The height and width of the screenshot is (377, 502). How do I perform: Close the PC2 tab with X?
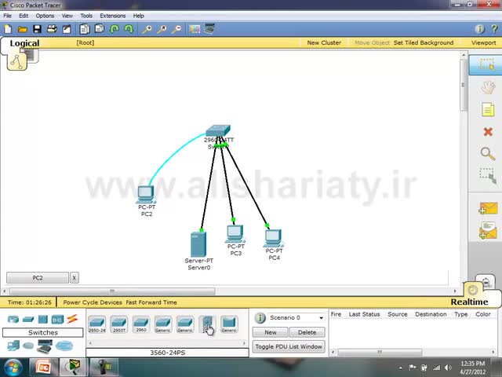click(x=75, y=278)
